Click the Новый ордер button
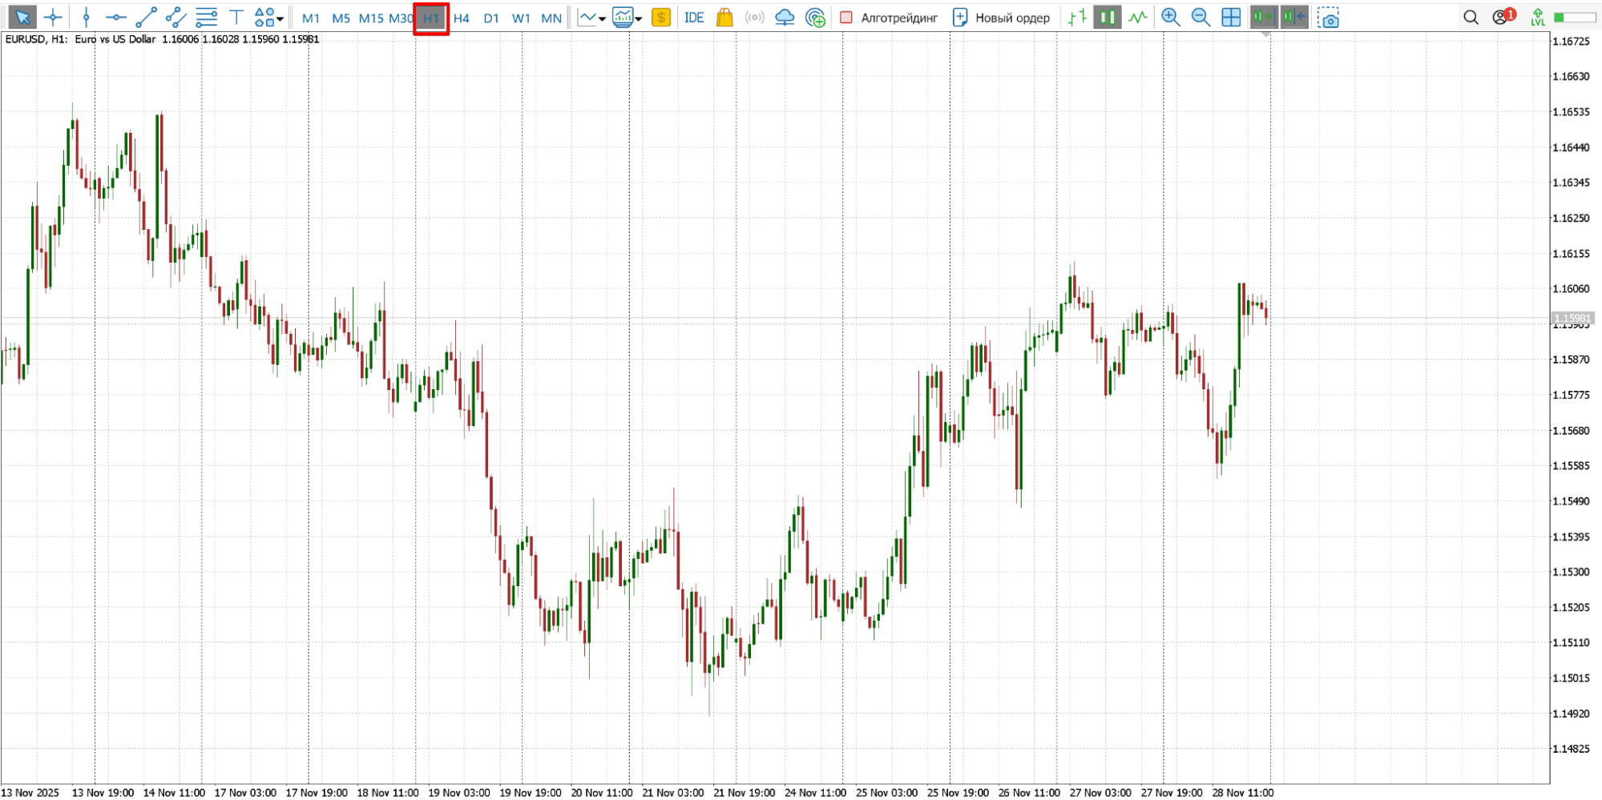 [1001, 18]
